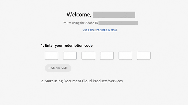
Task: Click the 'You're using the Adobe ID' text
Action: [80, 23]
